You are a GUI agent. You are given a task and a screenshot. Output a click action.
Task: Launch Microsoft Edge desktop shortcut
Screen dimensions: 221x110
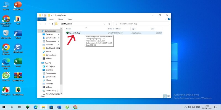tap(6, 64)
